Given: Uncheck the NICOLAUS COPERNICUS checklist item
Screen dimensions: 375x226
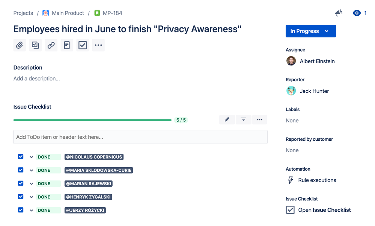Looking at the screenshot, I should tap(21, 156).
